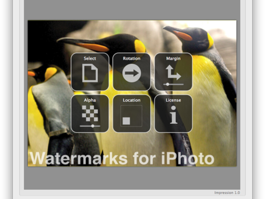Open the Margin settings tile

click(x=173, y=72)
